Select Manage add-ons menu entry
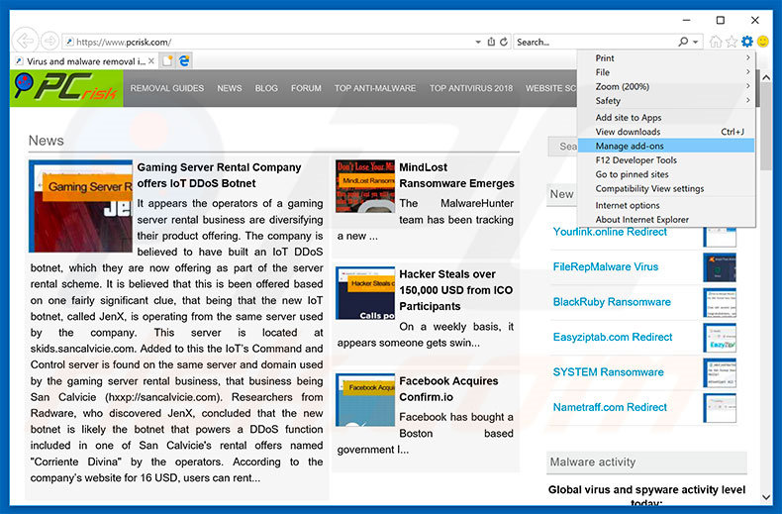 [x=666, y=146]
